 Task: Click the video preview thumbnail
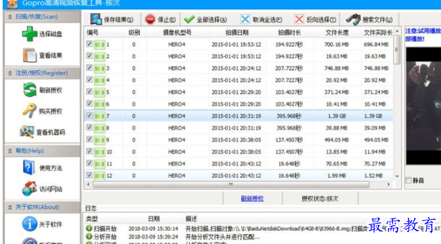[x=423, y=106]
